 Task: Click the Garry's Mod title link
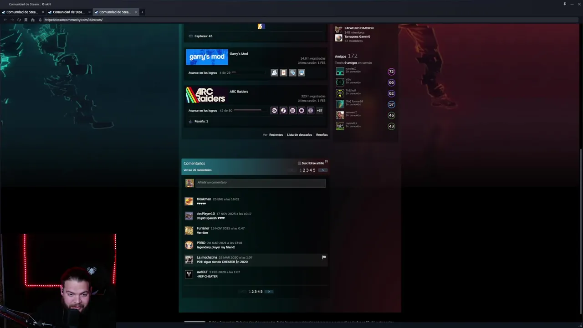pos(239,54)
